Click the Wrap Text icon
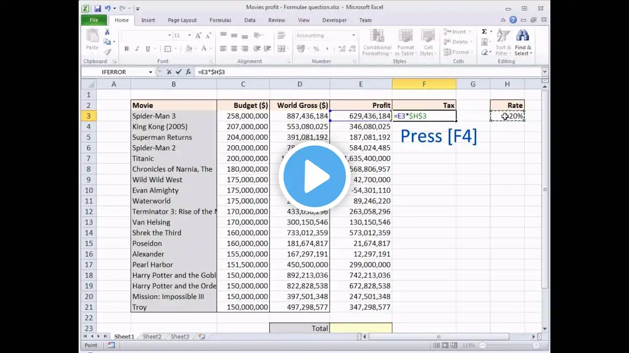 pyautogui.click(x=282, y=35)
